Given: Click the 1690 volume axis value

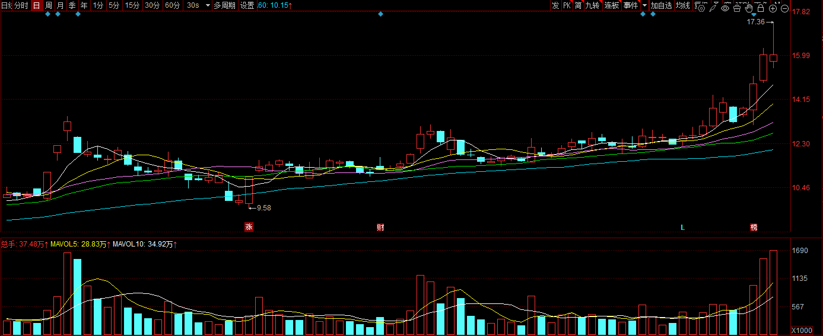Looking at the screenshot, I should pos(800,251).
